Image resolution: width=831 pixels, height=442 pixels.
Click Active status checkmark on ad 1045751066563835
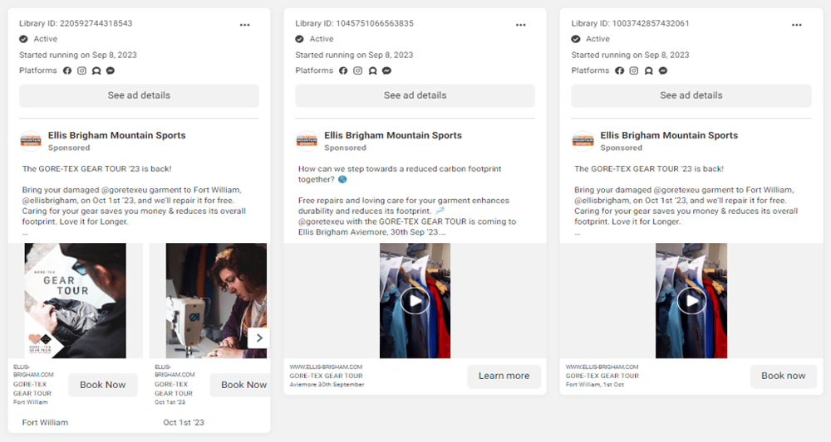tap(299, 39)
